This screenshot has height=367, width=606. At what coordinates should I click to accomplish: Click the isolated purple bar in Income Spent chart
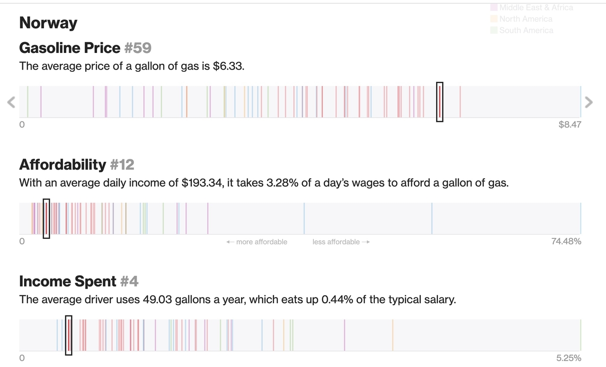click(345, 335)
